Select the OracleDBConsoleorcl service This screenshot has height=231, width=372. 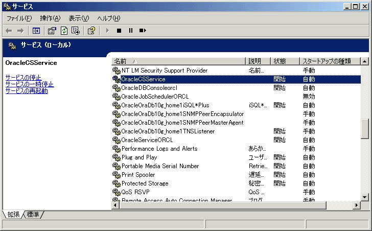pos(149,88)
